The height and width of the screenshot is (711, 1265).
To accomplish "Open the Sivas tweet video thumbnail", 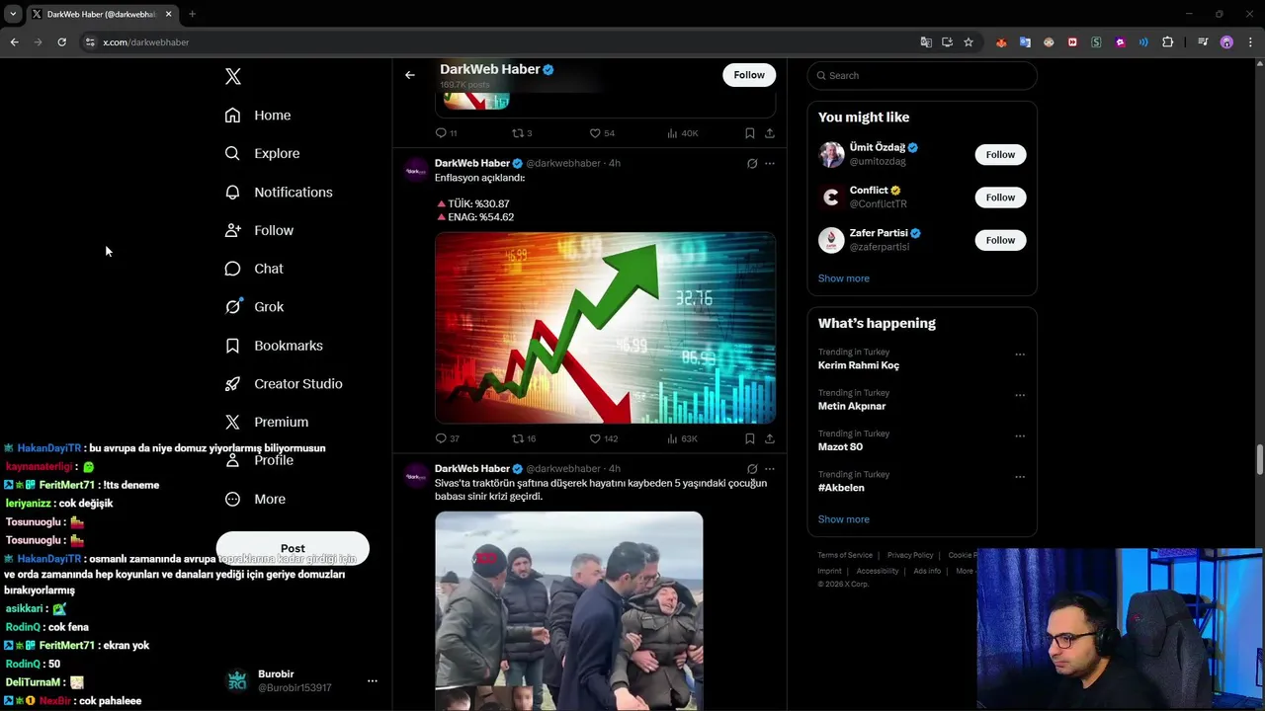I will click(x=569, y=610).
